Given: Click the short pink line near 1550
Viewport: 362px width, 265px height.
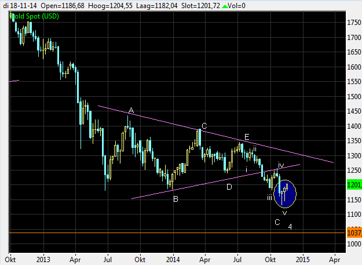Looking at the screenshot, I should pyautogui.click(x=14, y=81).
